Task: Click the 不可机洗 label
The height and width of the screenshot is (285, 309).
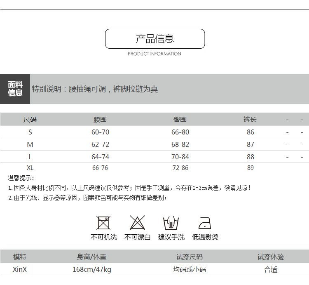Action: [104, 237]
